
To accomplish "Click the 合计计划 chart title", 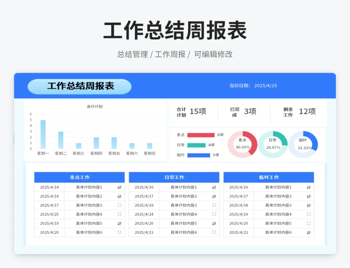I will 94,106.
